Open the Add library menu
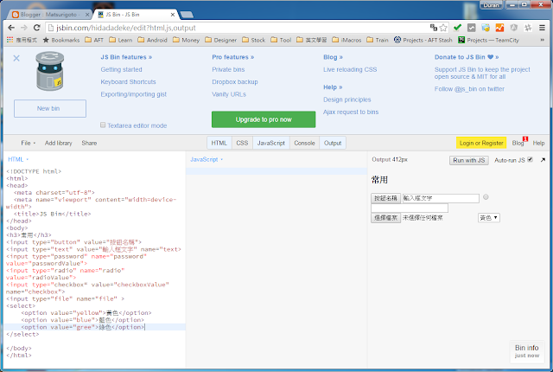 (x=58, y=143)
